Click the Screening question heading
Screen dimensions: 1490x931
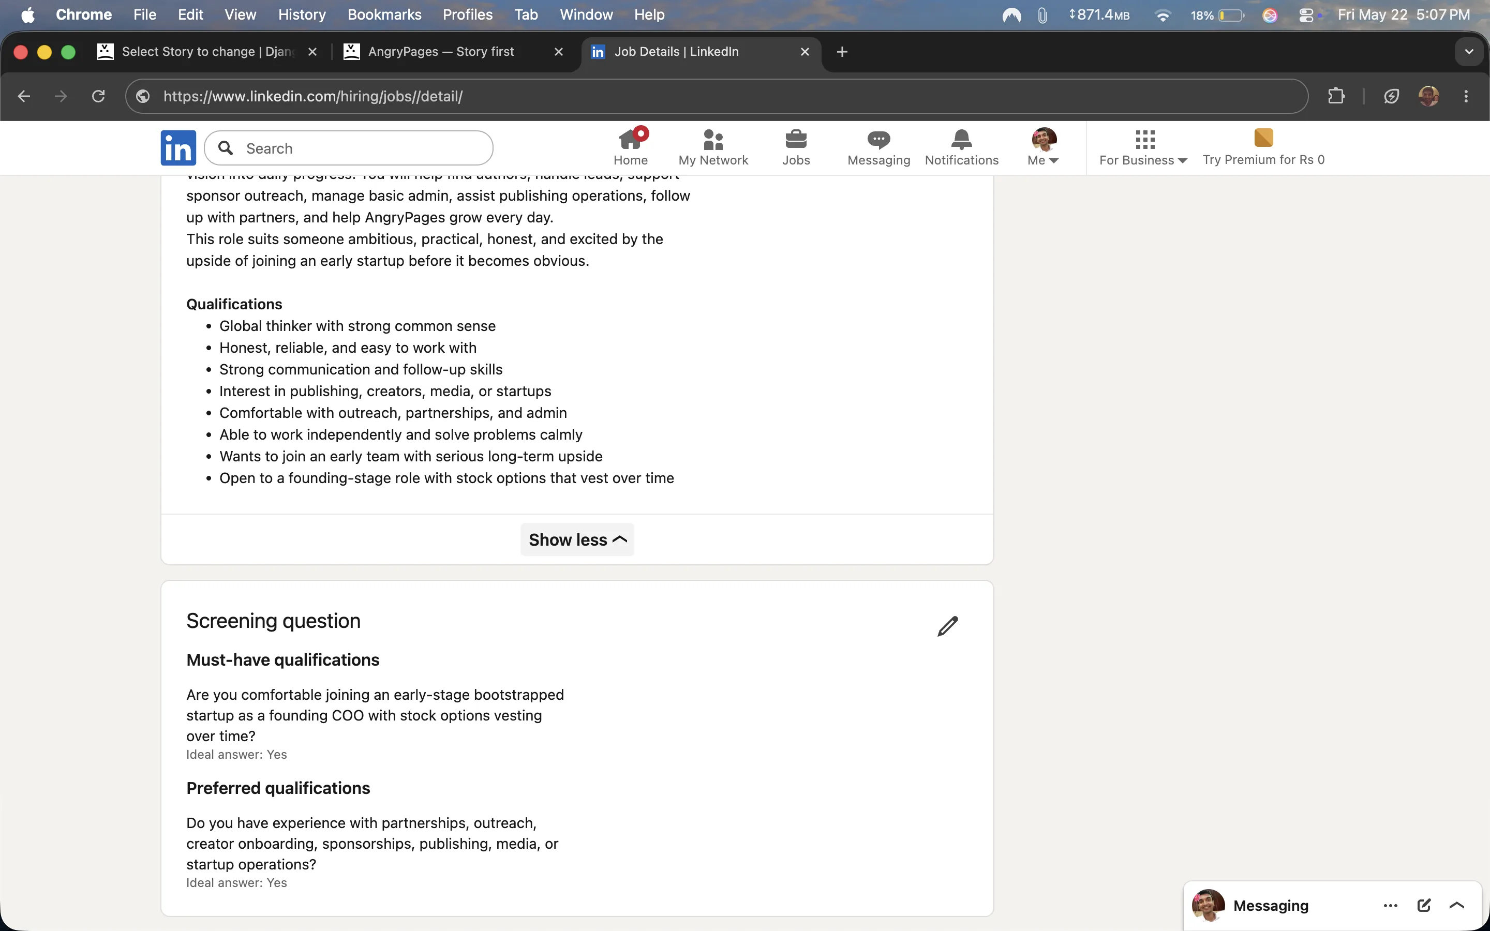point(273,621)
